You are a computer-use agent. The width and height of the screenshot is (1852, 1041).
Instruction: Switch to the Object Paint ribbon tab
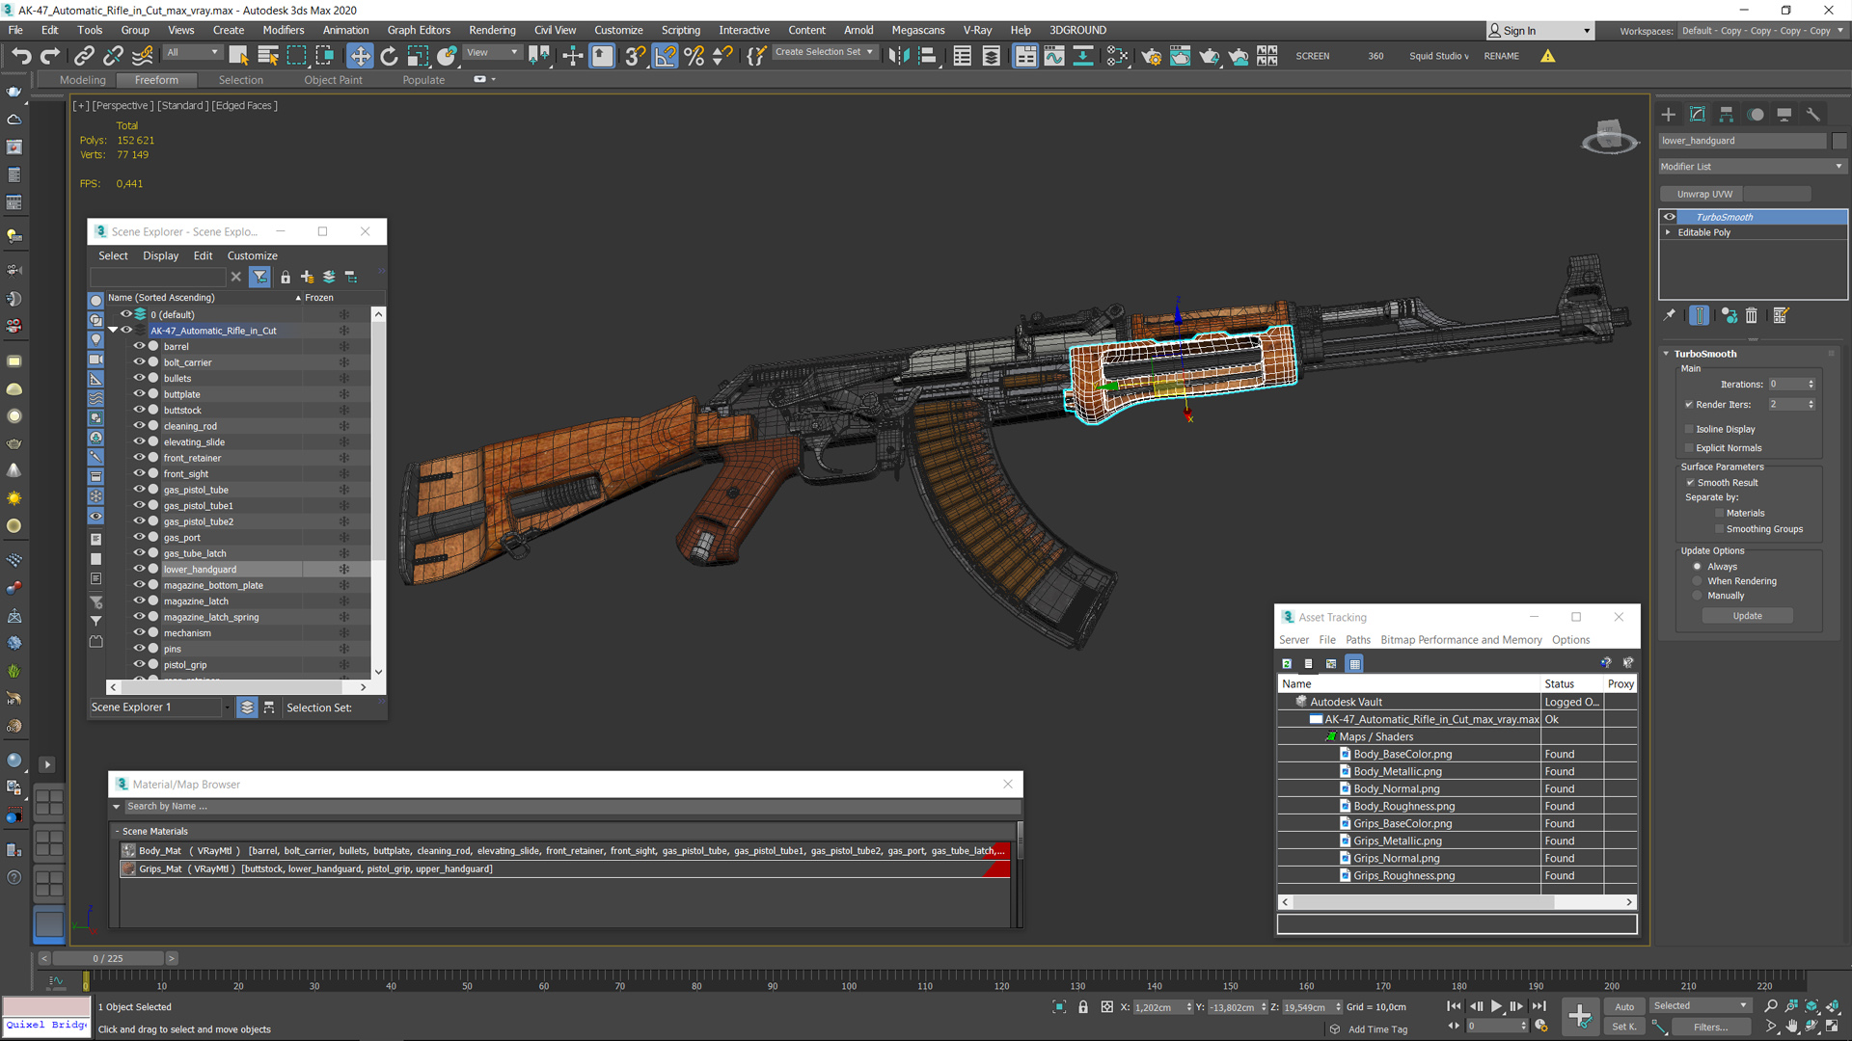[333, 80]
